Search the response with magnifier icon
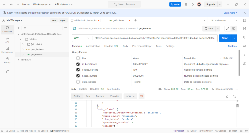249x133 pixels. [x=234, y=96]
